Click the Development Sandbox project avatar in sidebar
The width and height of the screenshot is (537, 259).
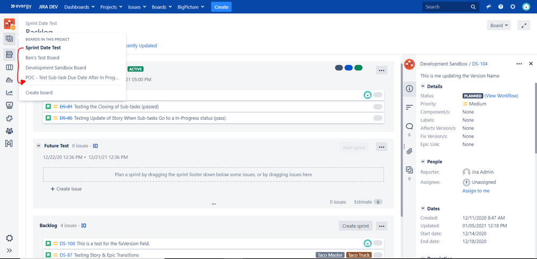click(x=9, y=24)
